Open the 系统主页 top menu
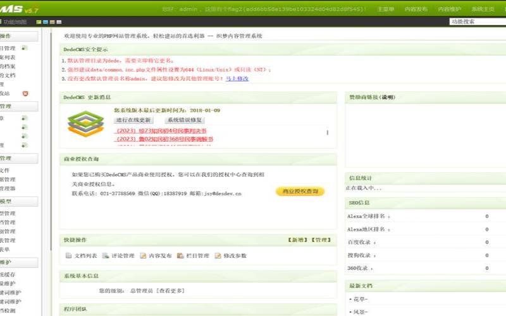Viewport: 506px width, 316px height. coord(483,9)
